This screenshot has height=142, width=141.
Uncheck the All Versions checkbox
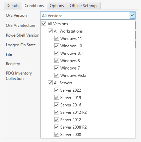pos(44,23)
